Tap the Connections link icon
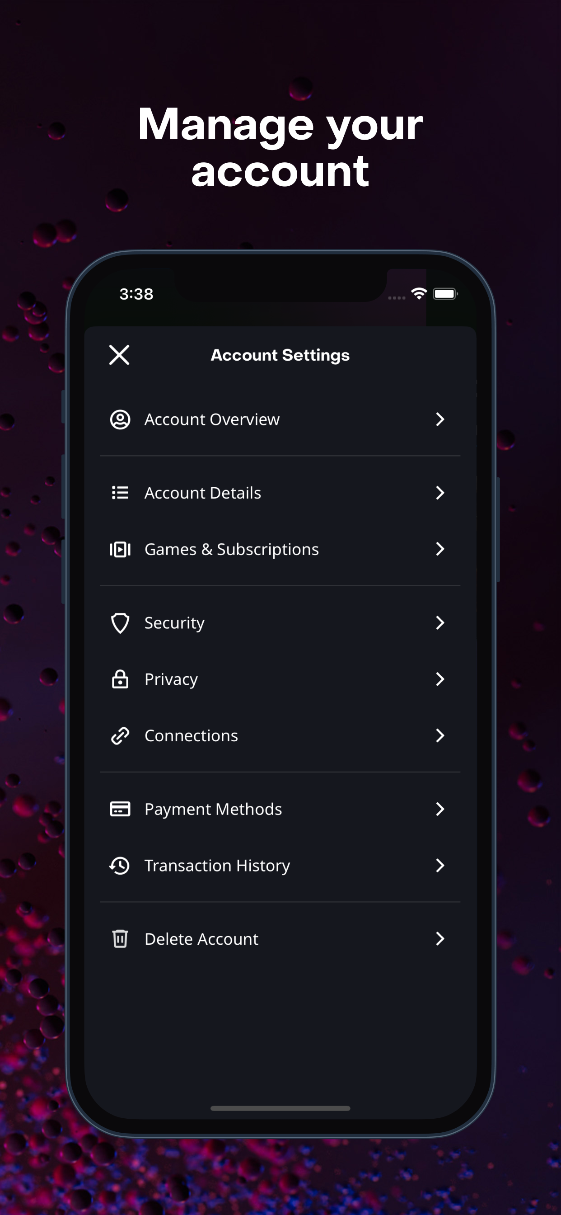 (x=120, y=736)
